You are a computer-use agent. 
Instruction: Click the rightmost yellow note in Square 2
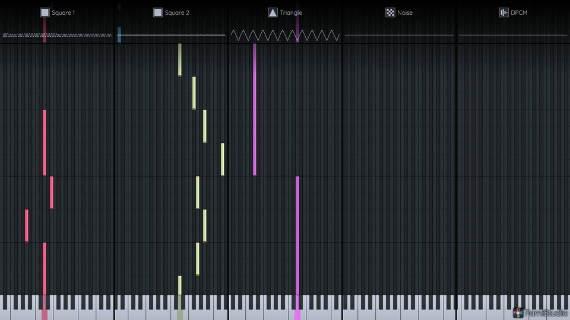tap(223, 159)
